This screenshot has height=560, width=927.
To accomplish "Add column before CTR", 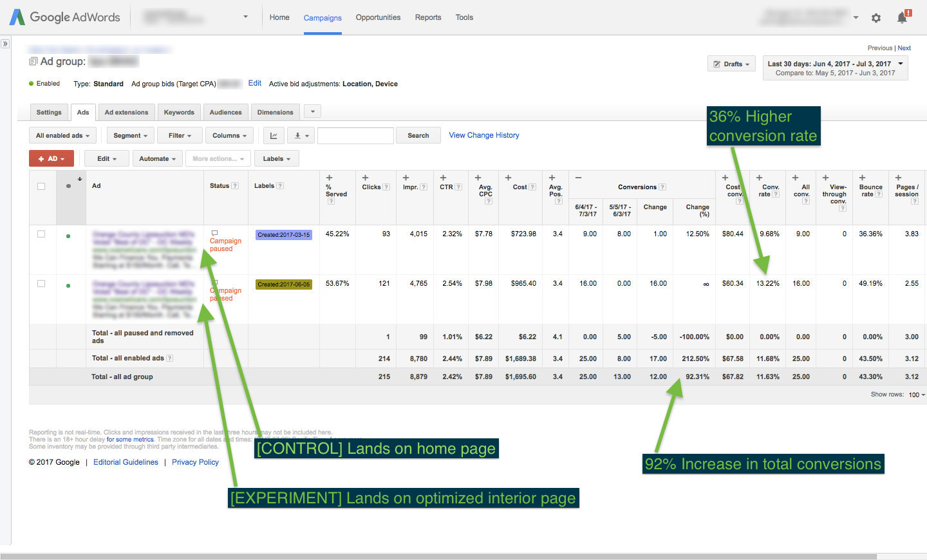I will point(444,178).
